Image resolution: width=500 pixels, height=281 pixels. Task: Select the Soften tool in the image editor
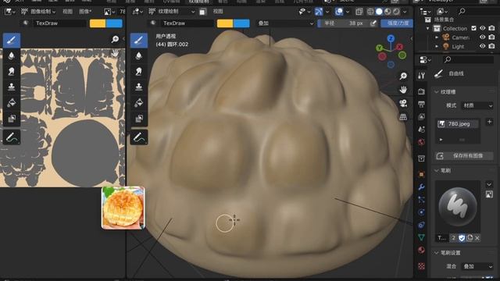pos(12,55)
